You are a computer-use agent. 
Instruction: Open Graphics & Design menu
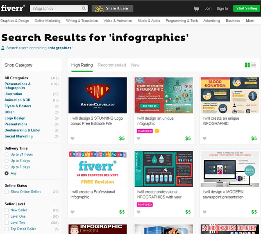tap(15, 21)
